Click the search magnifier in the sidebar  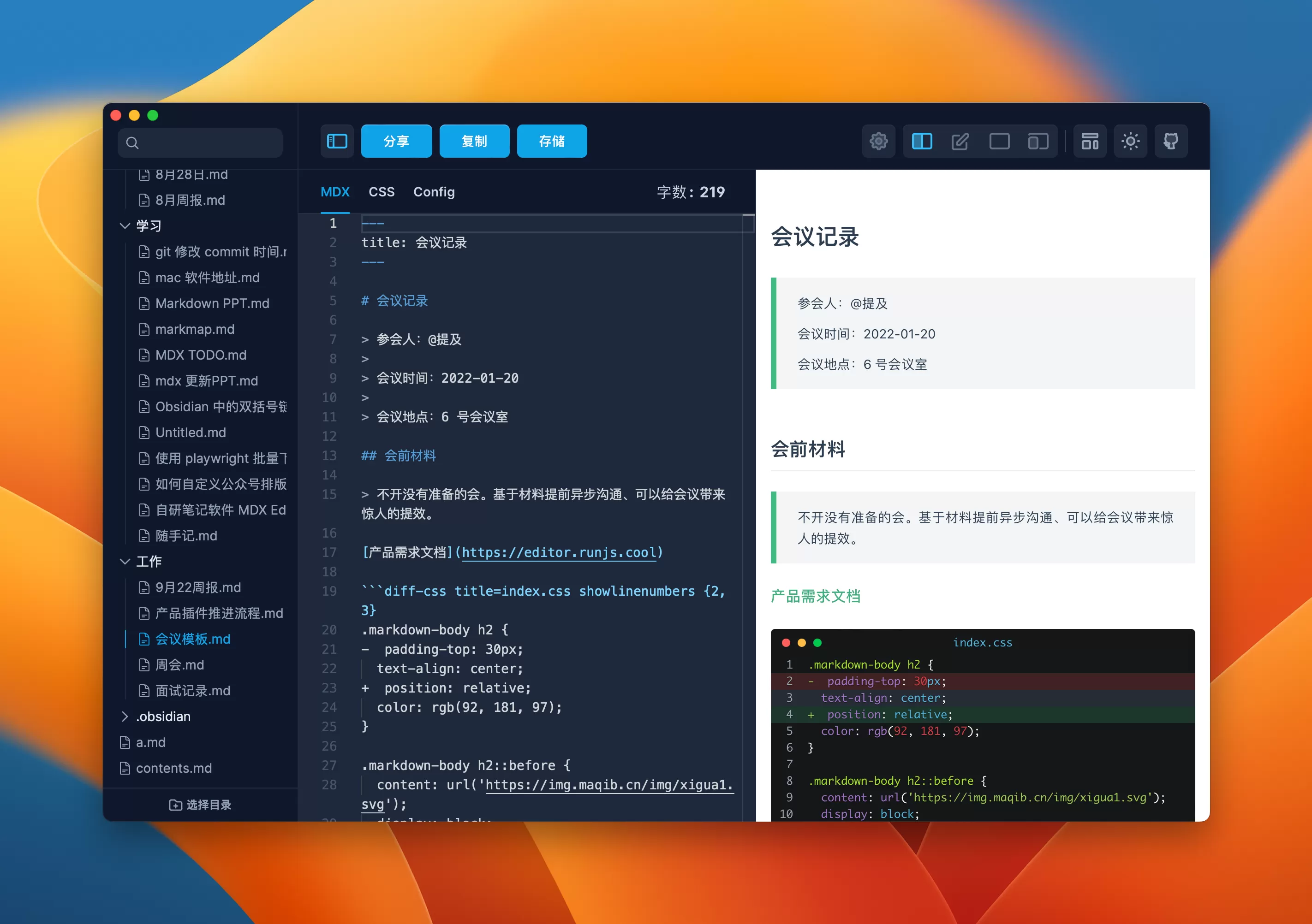[x=132, y=143]
